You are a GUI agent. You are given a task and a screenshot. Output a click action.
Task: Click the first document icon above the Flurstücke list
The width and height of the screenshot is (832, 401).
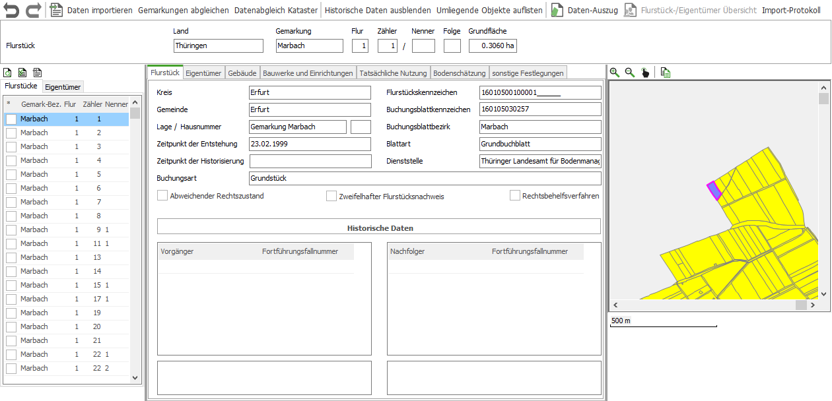[x=7, y=73]
